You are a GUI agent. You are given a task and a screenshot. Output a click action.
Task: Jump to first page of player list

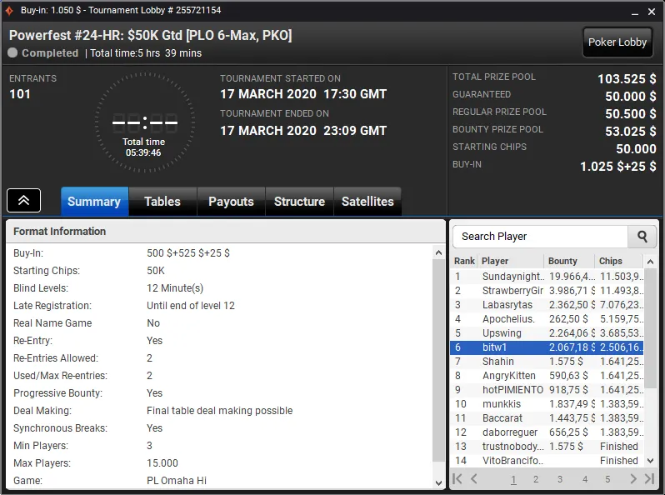[457, 479]
